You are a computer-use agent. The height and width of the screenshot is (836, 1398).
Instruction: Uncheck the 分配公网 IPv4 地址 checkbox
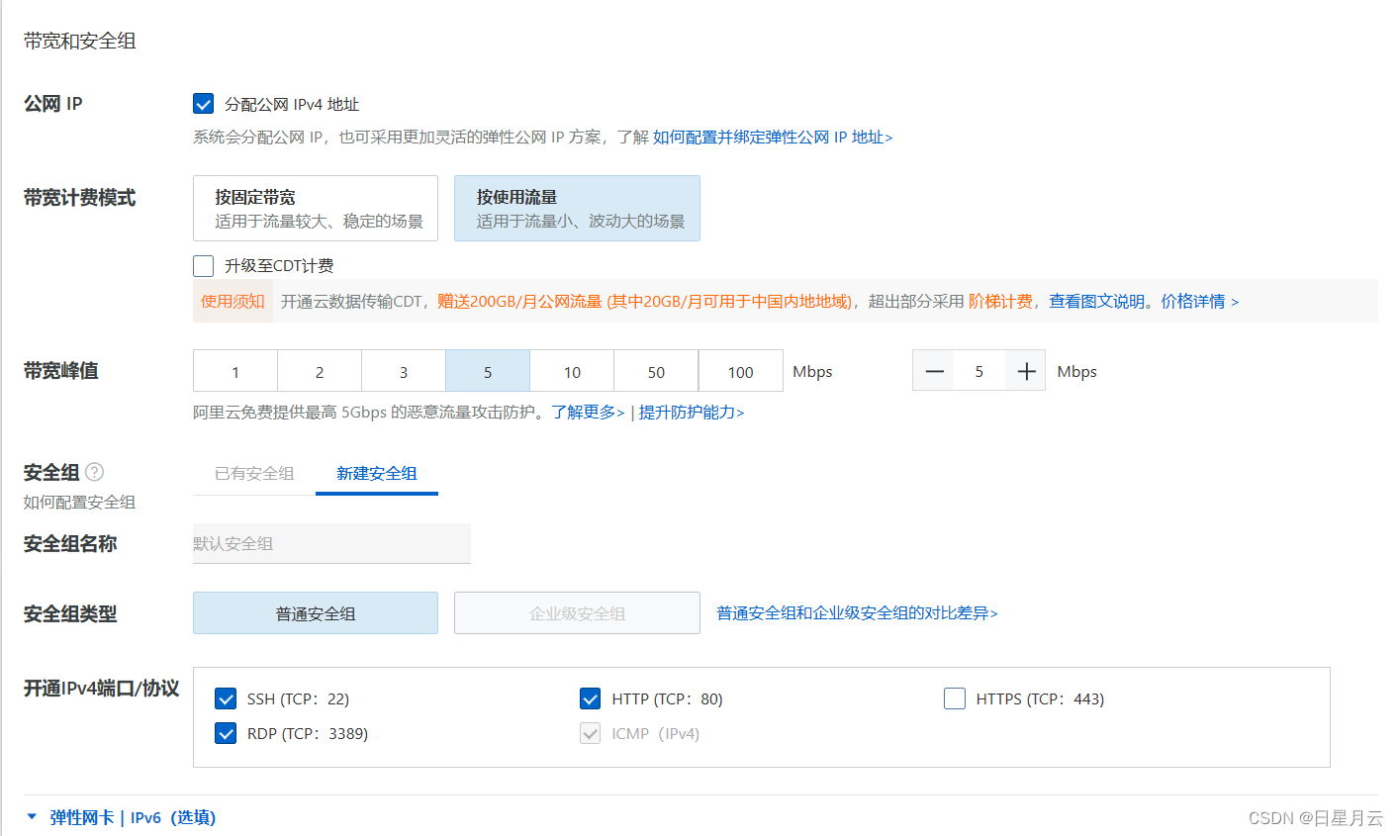tap(203, 104)
